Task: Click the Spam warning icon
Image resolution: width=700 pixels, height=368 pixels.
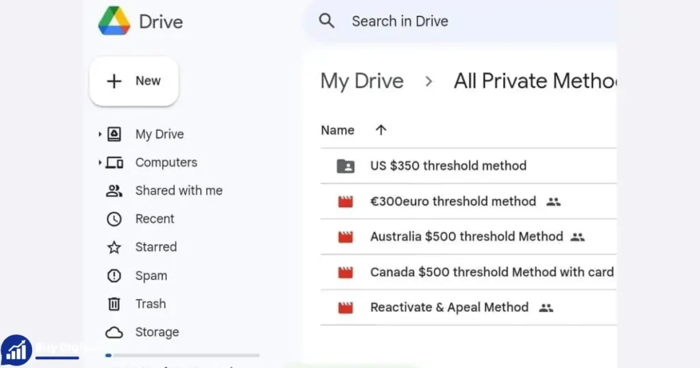Action: tap(114, 276)
